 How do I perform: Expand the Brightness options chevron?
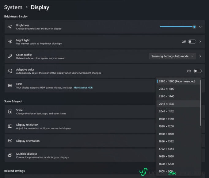pos(200,27)
